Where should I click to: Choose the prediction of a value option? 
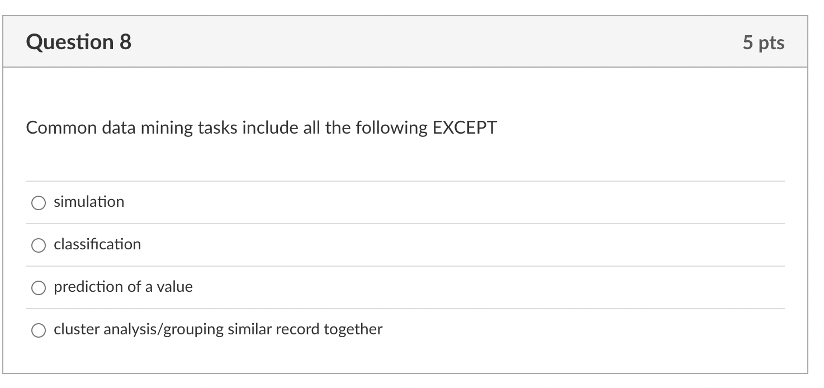coord(38,287)
